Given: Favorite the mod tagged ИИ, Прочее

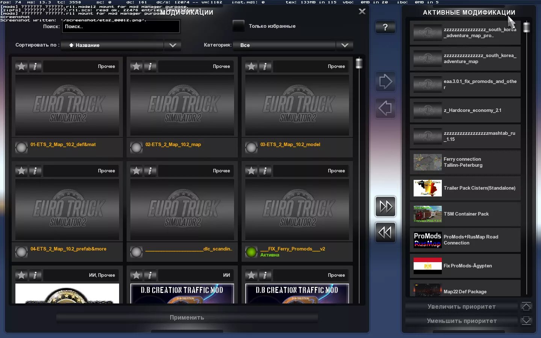Looking at the screenshot, I should click(21, 275).
